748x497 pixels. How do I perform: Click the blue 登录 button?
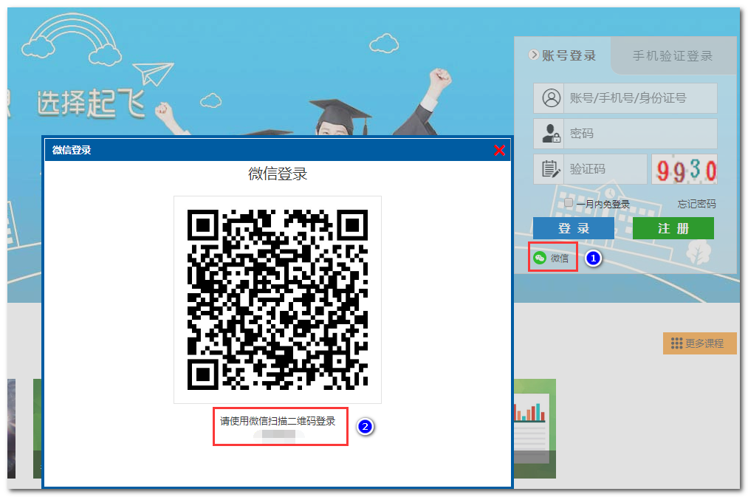click(574, 228)
